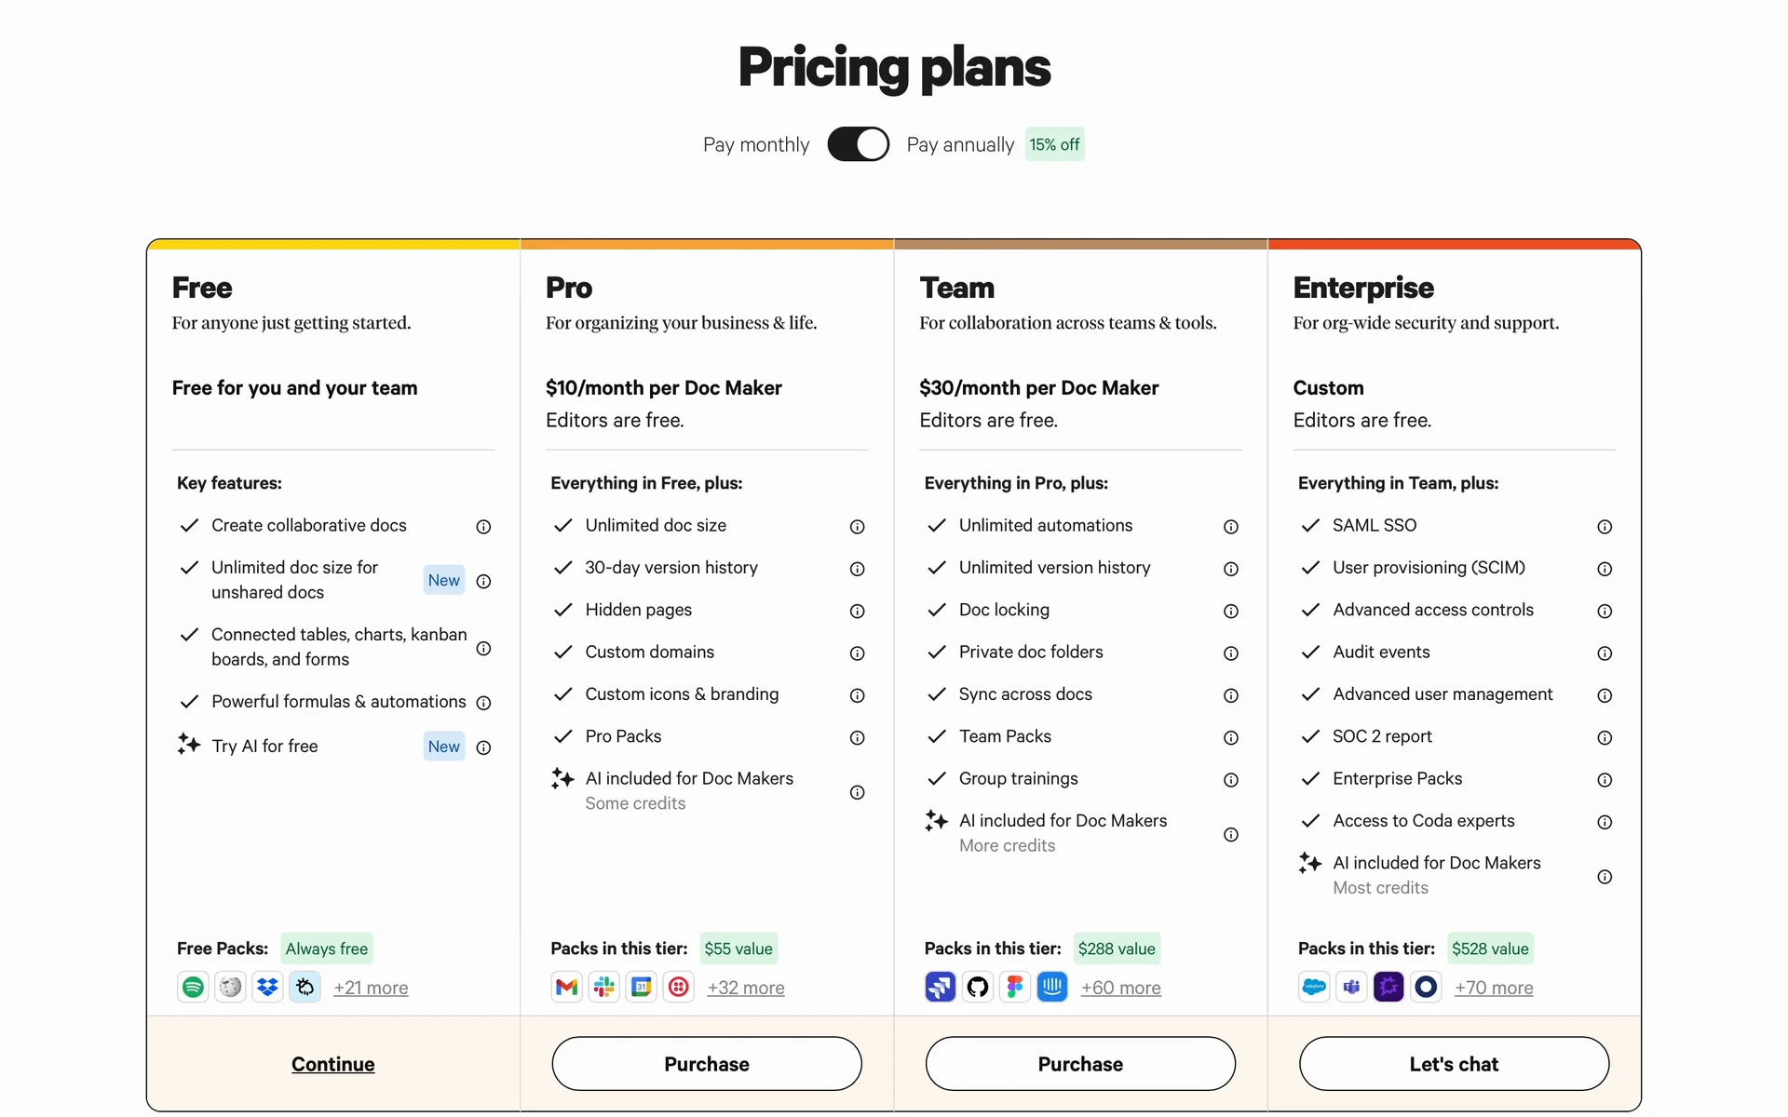Click the Google Calendar pack icon
Screen dimensions: 1788x1117
click(x=642, y=987)
